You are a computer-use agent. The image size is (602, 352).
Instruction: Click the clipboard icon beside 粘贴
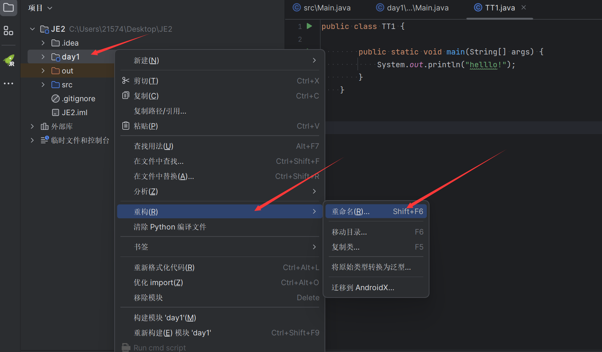(x=125, y=126)
